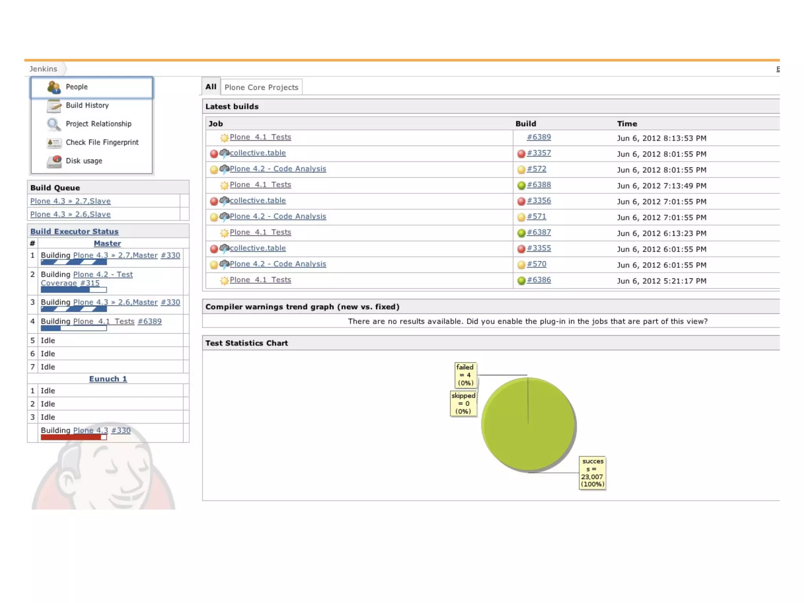Click sunny weather icon for Plone 4.1 Tests #6389
Viewport: 804px width, 603px height.
click(224, 138)
